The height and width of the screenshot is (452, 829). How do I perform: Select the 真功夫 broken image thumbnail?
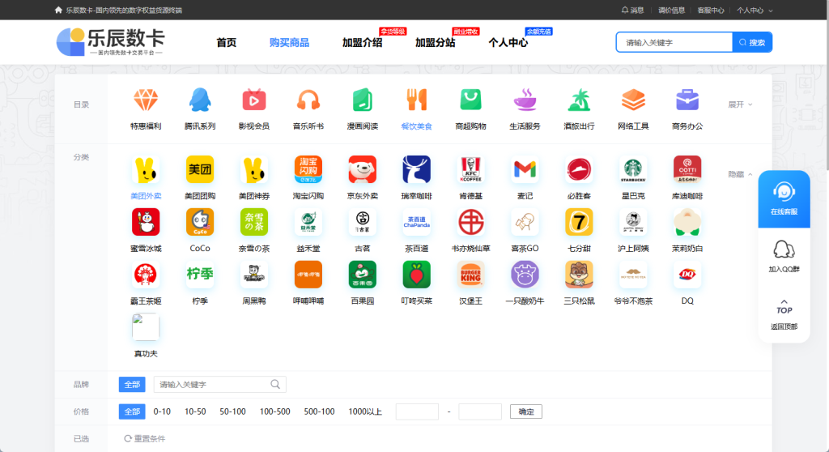146,326
